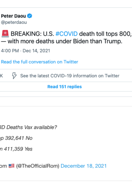
Task: Click the US flag emoji before @TheOfficialRom
Action: tap(11, 166)
